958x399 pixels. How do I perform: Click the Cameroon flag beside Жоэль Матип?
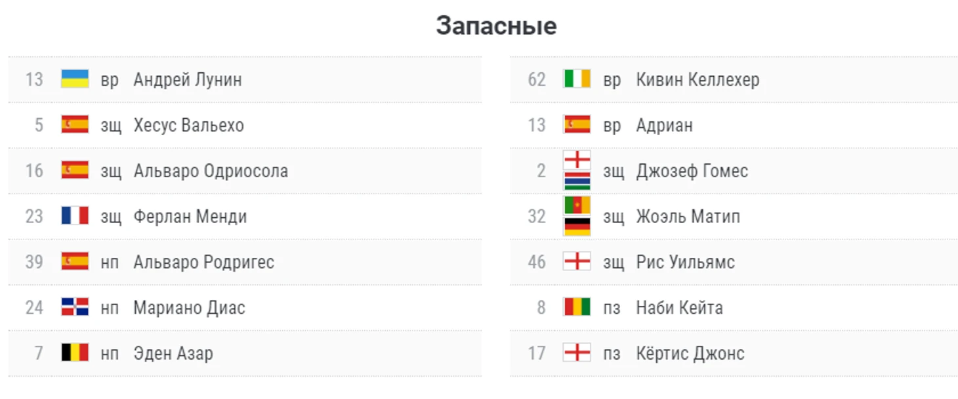pos(577,205)
